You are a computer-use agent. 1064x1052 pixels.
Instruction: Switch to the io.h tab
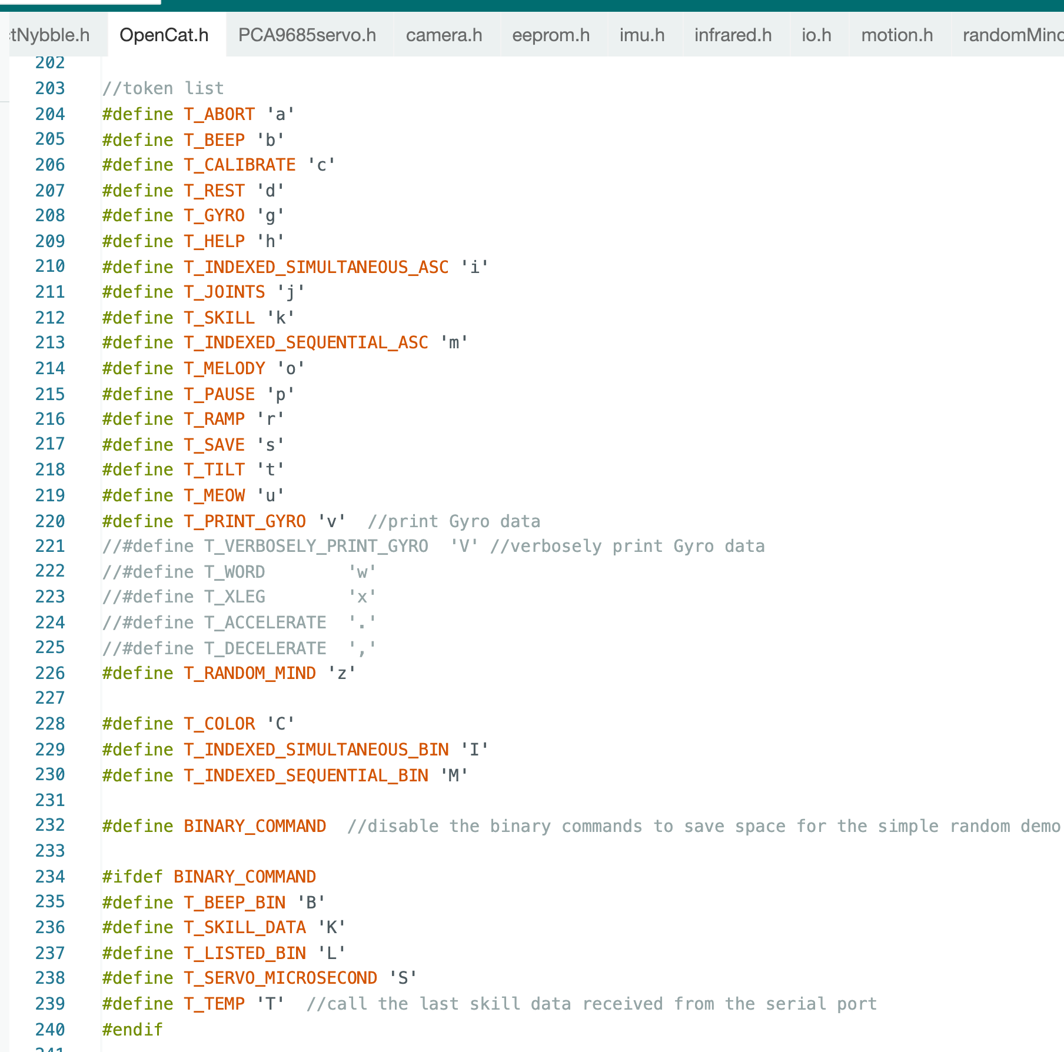pos(816,35)
